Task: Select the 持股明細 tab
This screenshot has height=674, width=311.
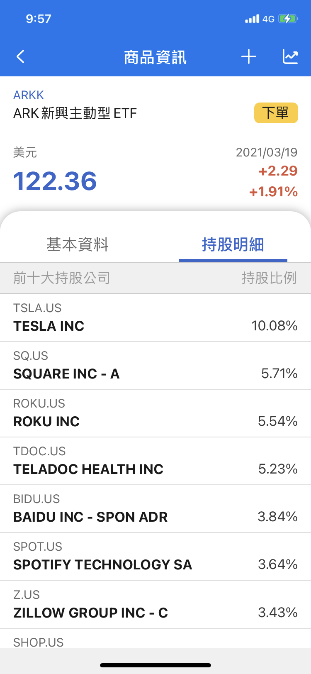Action: click(x=233, y=244)
